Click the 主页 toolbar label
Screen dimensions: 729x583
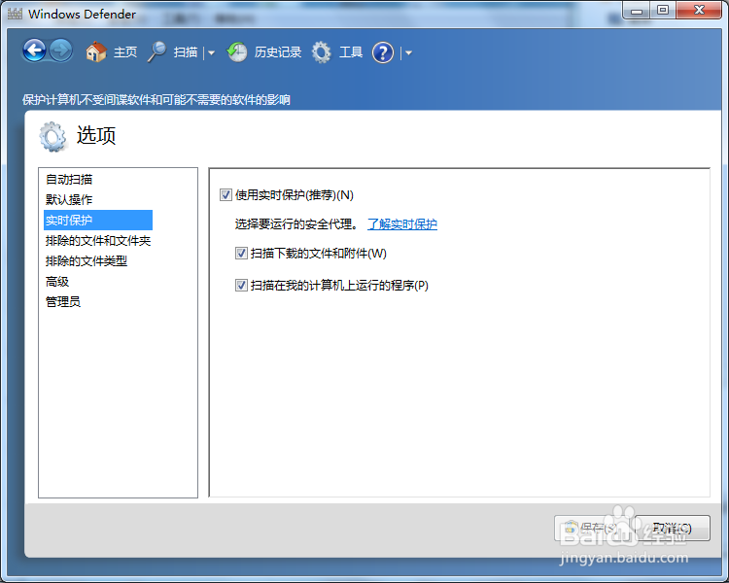pyautogui.click(x=125, y=52)
